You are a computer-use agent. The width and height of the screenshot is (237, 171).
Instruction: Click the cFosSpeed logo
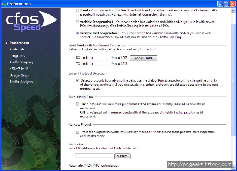point(31,21)
